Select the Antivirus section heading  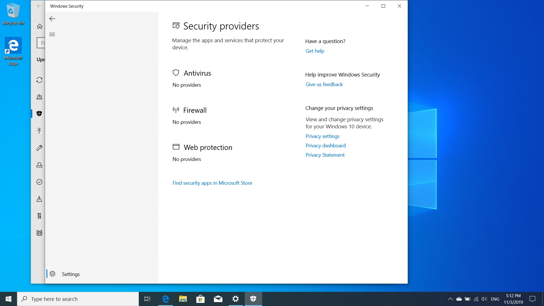coord(197,73)
